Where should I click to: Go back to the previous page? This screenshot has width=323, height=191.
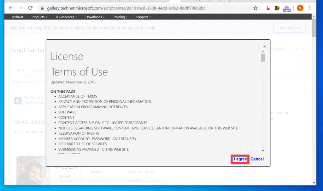(x=11, y=8)
